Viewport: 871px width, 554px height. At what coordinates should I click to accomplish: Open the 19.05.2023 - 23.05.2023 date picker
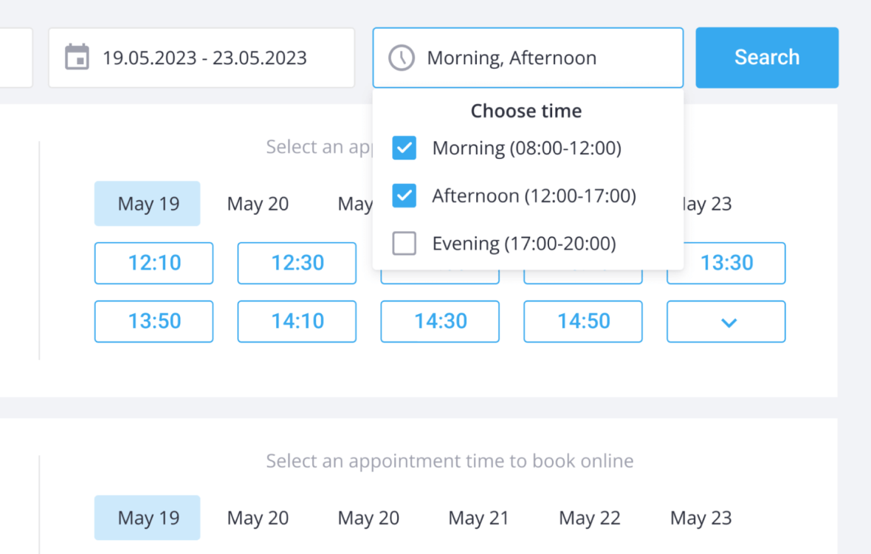point(201,58)
